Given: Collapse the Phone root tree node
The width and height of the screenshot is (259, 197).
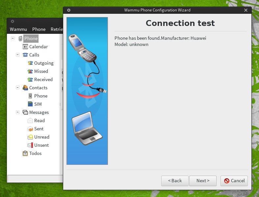Looking at the screenshot, I should (x=13, y=38).
